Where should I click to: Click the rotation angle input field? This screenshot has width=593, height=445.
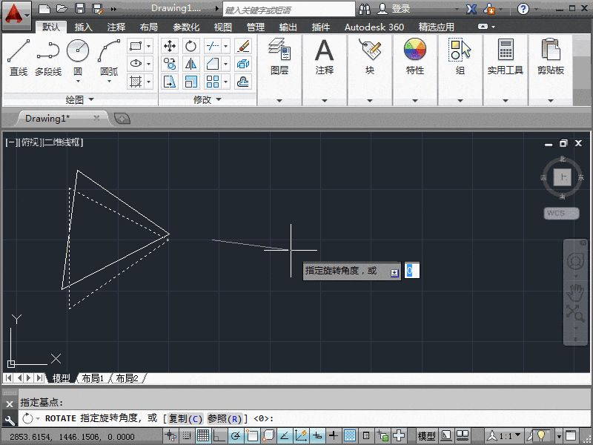pos(412,271)
